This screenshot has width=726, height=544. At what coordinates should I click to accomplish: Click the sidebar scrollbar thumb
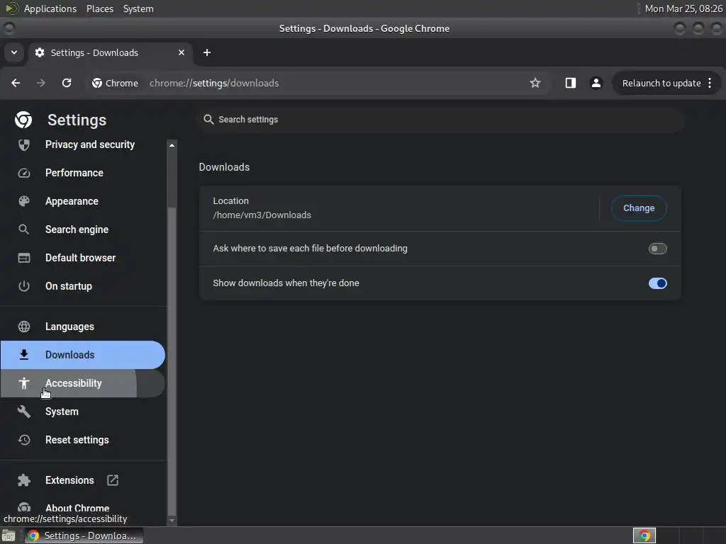tap(172, 361)
